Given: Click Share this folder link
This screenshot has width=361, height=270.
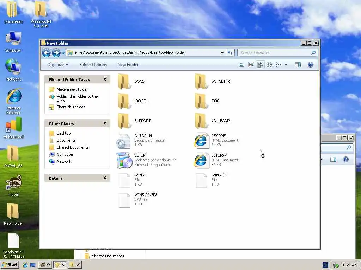Looking at the screenshot, I should (71, 107).
